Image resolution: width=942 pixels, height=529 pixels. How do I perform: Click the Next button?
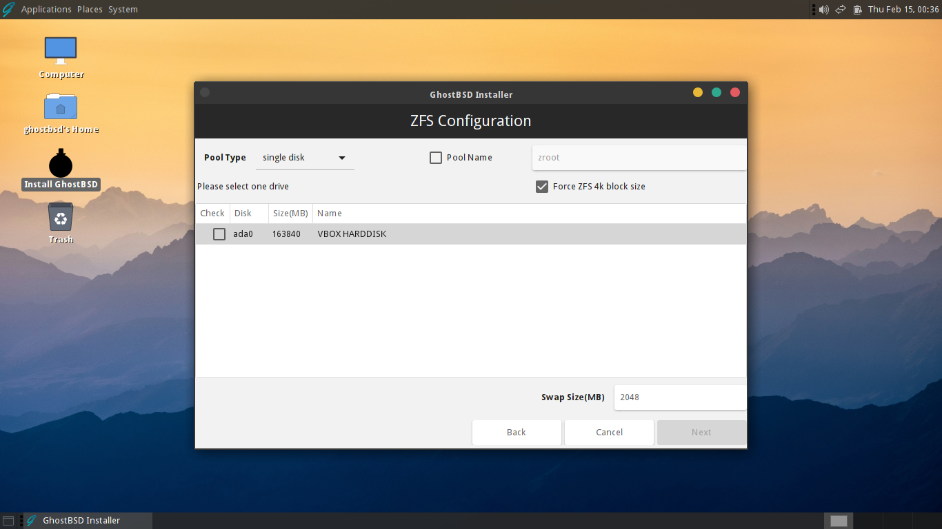point(701,433)
